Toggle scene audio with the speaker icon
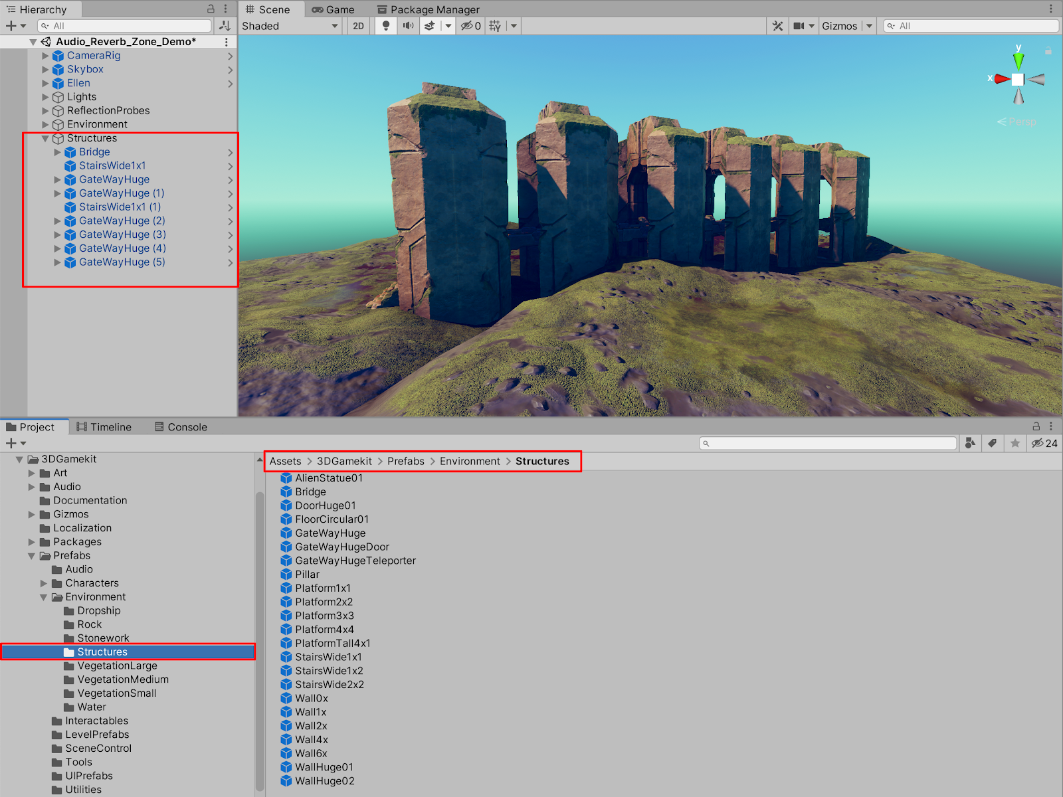This screenshot has height=797, width=1063. tap(408, 26)
